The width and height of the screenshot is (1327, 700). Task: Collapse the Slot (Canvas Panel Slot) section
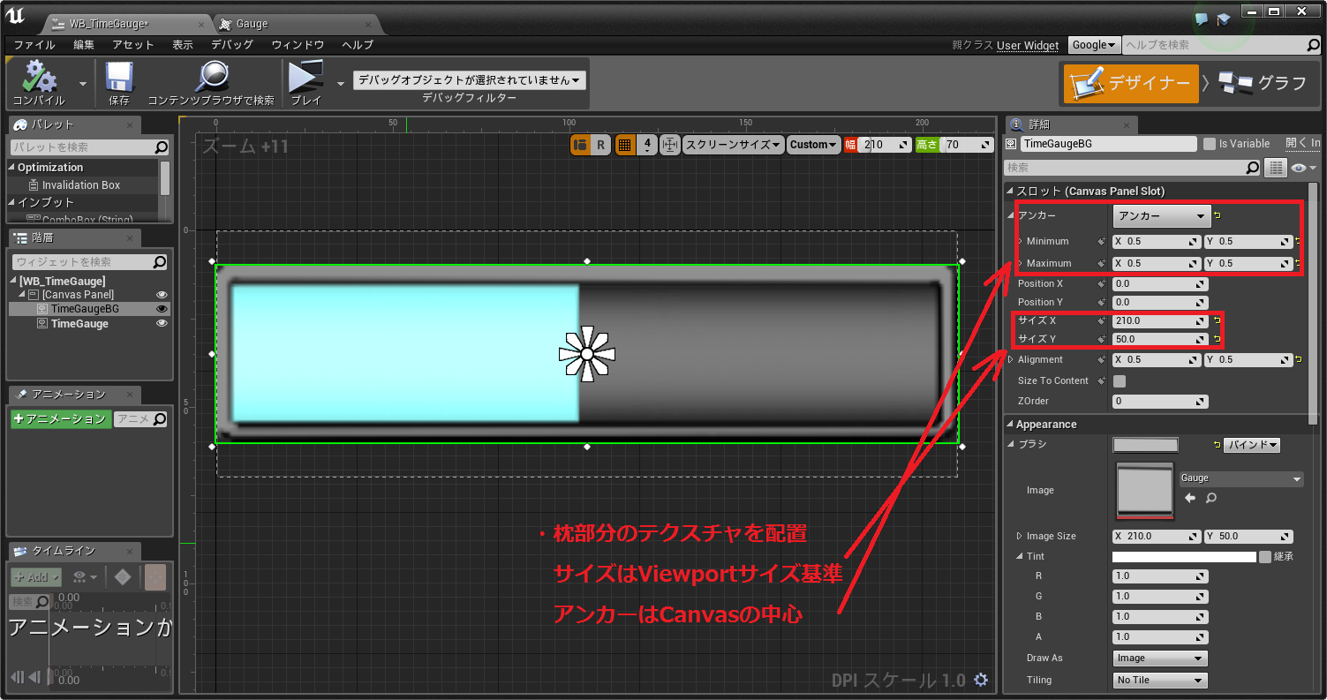(x=1010, y=192)
